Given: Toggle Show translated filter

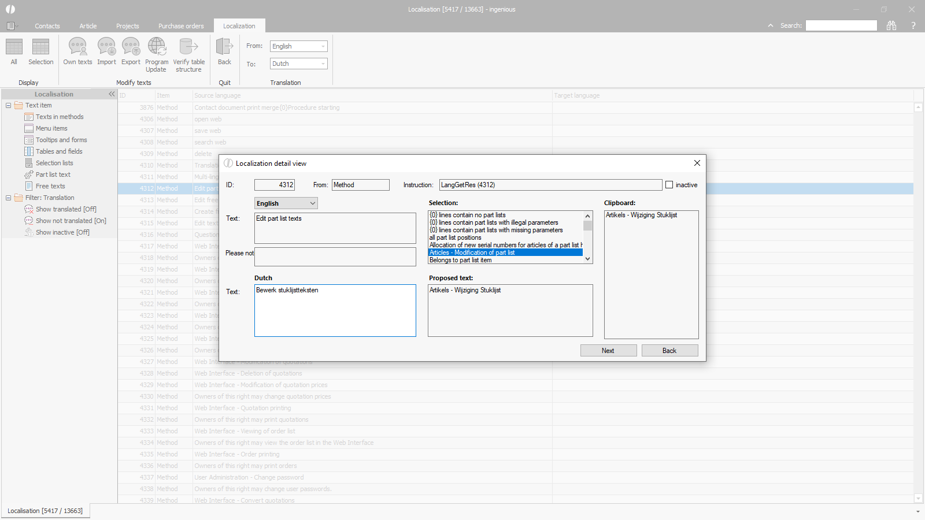Looking at the screenshot, I should (65, 209).
